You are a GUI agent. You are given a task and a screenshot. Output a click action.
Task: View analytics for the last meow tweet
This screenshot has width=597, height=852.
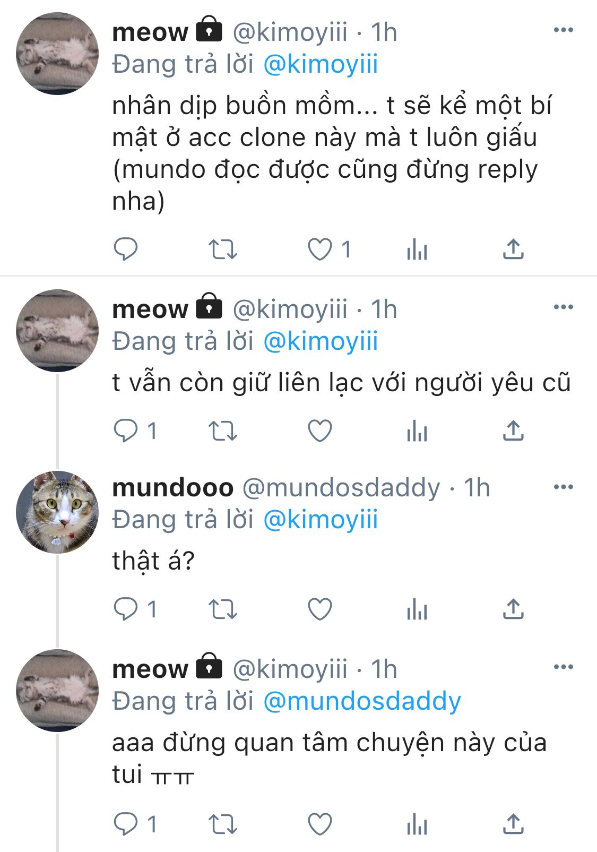(417, 824)
